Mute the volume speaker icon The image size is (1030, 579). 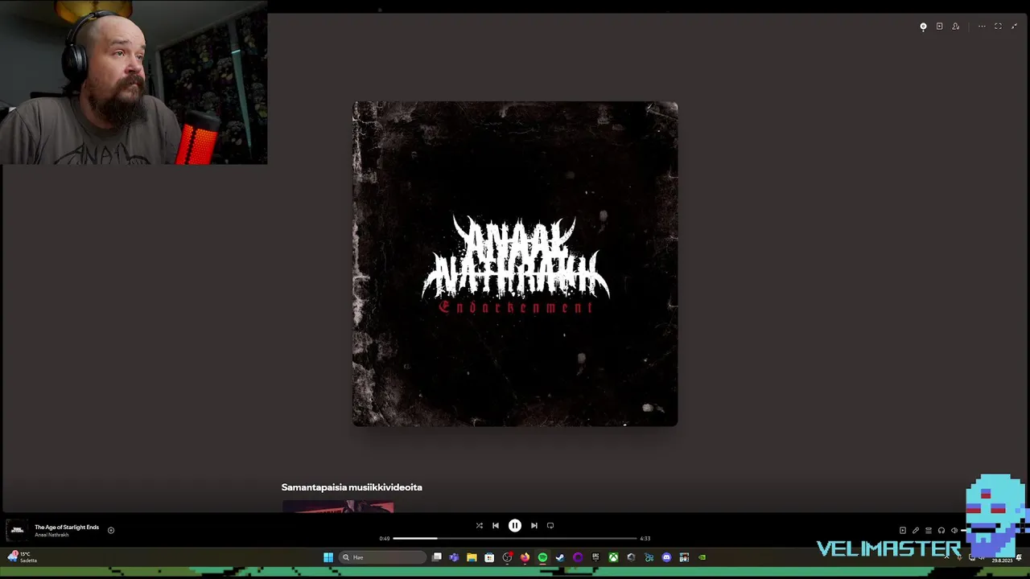[954, 531]
